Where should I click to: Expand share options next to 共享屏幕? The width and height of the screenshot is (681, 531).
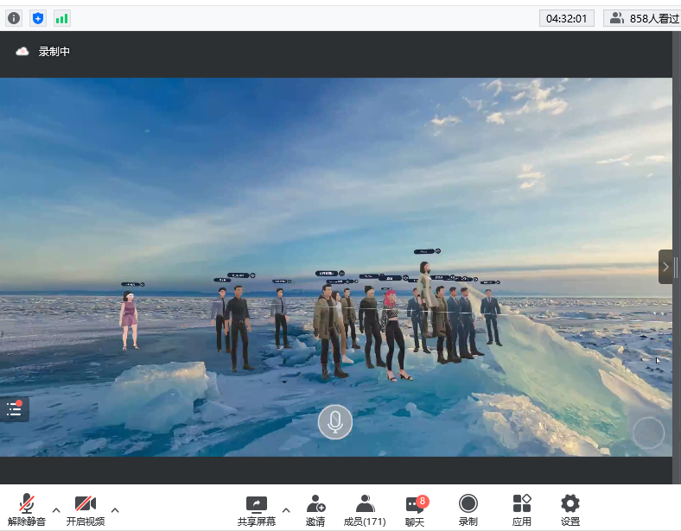(x=286, y=510)
